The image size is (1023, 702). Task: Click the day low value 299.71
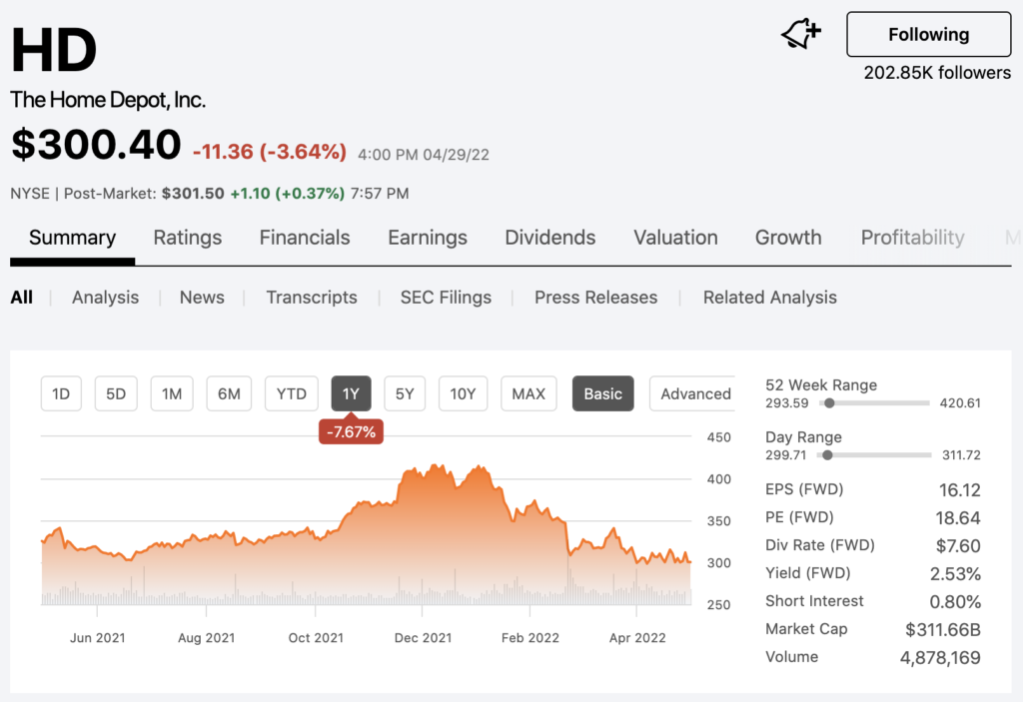click(x=785, y=455)
